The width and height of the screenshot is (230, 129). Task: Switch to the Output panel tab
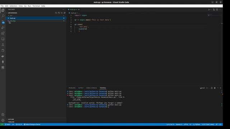click(x=80, y=88)
